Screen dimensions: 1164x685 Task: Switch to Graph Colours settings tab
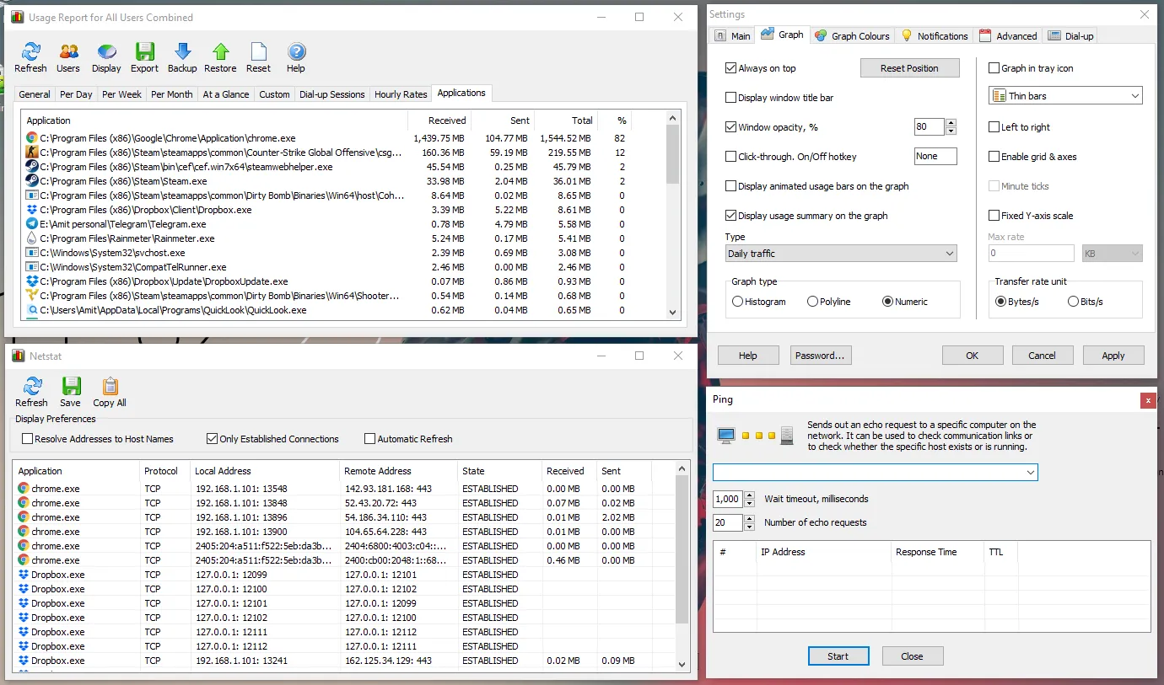(852, 36)
